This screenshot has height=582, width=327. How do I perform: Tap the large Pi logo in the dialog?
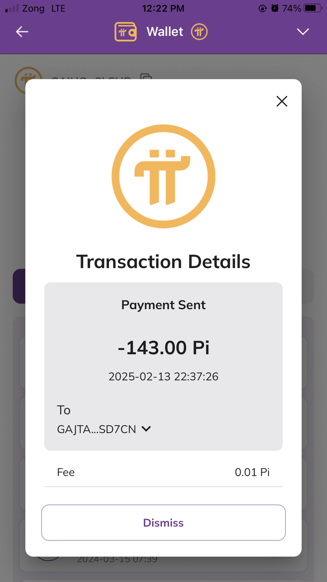163,176
